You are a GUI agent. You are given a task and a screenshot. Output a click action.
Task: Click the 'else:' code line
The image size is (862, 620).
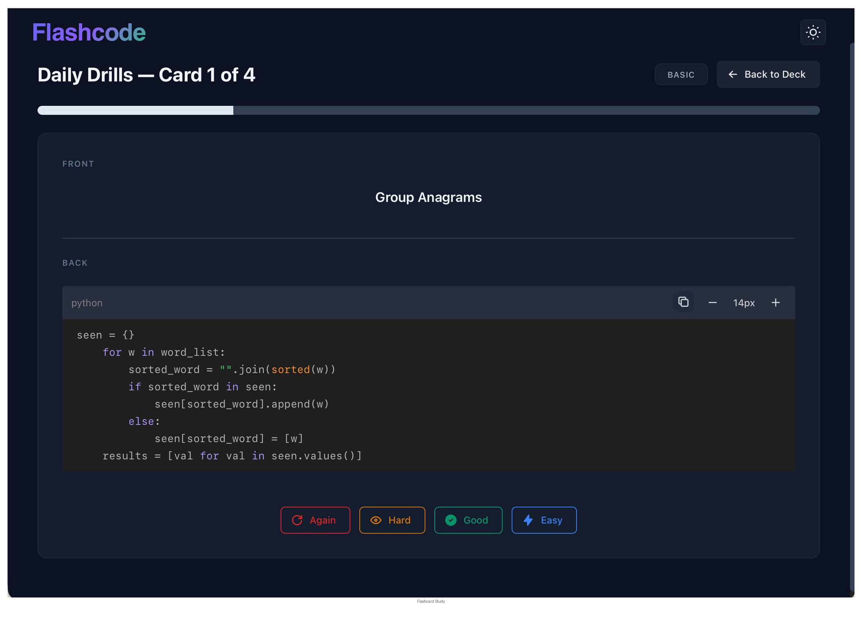144,421
